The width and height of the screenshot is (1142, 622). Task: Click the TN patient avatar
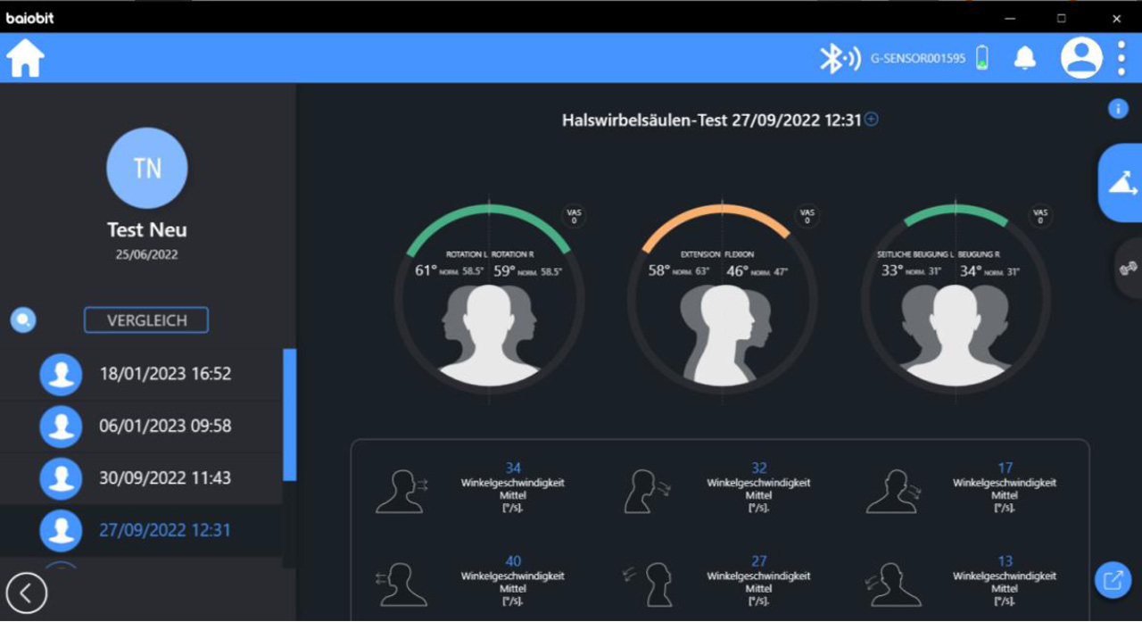pos(146,168)
